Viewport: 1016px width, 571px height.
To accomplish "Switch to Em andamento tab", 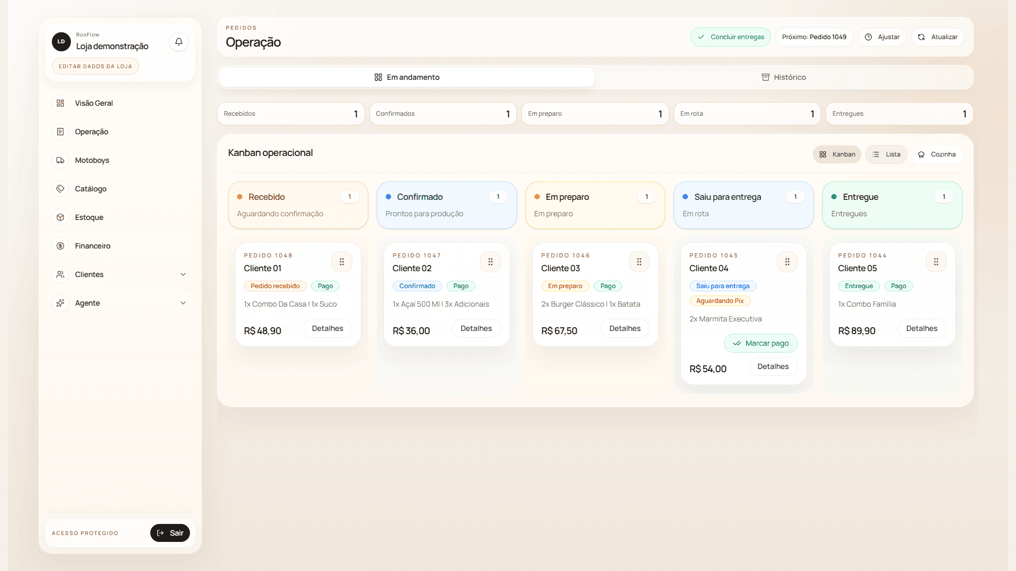I will (x=407, y=77).
